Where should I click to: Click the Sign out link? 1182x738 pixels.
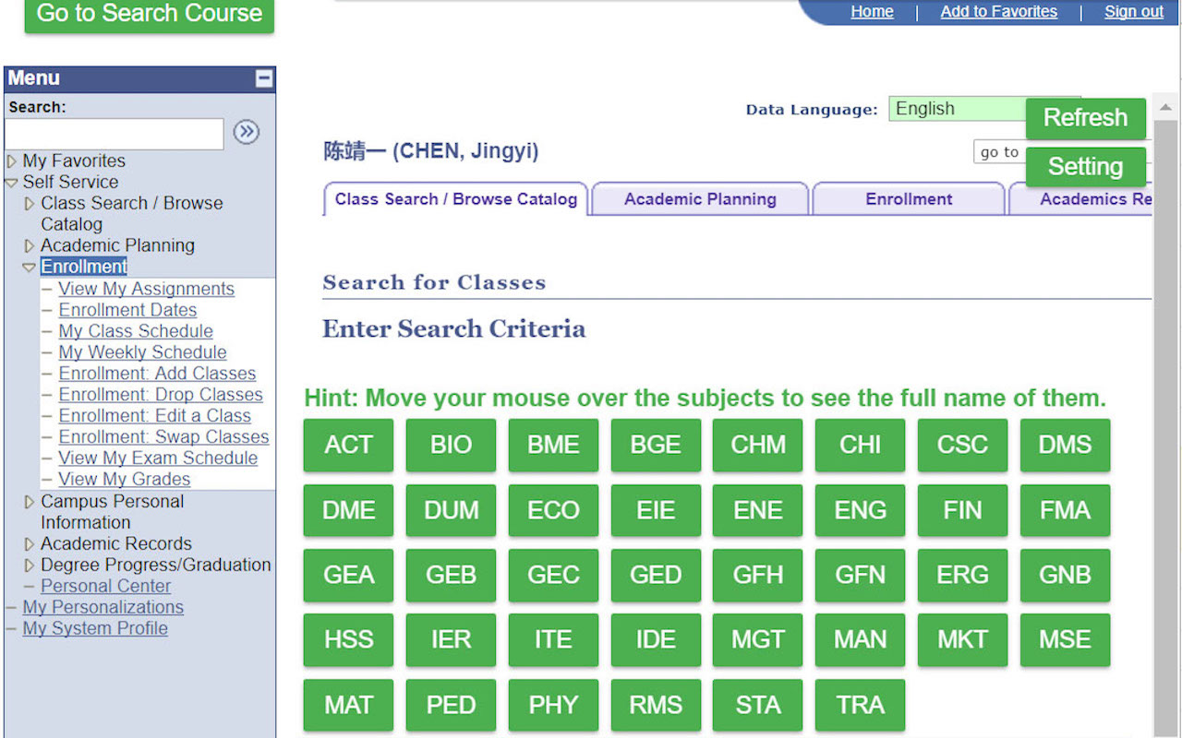pyautogui.click(x=1133, y=11)
